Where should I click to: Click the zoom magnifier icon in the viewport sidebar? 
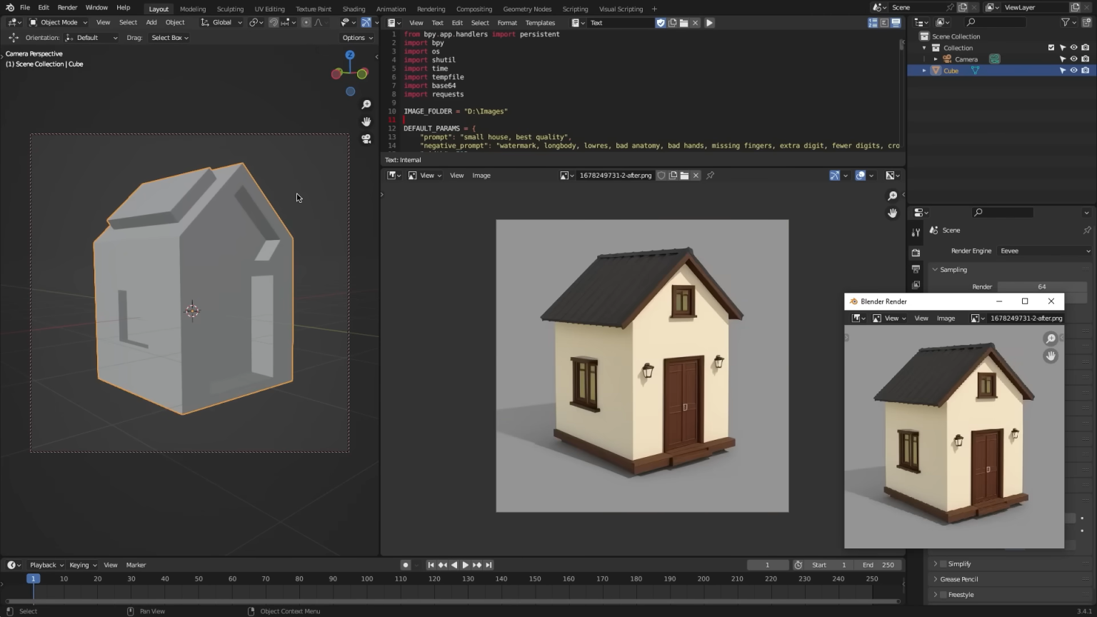366,104
